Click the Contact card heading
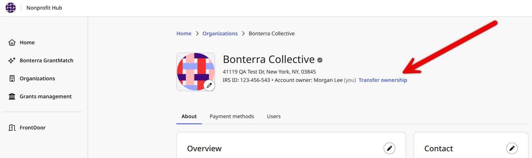 (438, 148)
